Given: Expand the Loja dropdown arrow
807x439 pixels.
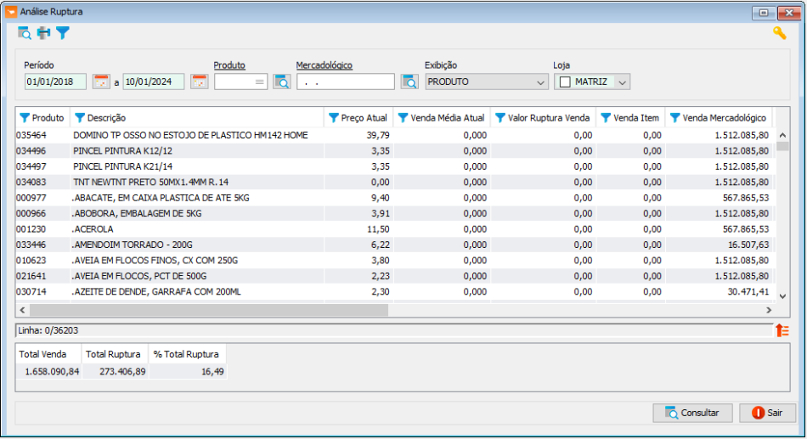Looking at the screenshot, I should (x=623, y=82).
